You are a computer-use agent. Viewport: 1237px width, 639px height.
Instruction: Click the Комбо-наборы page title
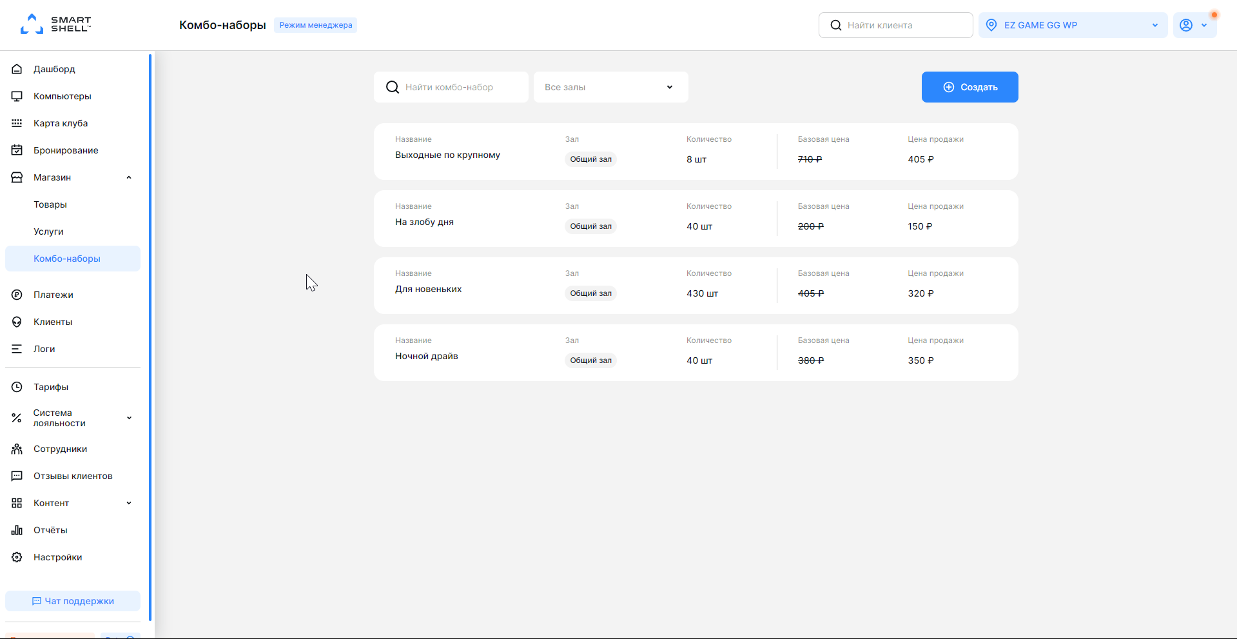click(222, 25)
